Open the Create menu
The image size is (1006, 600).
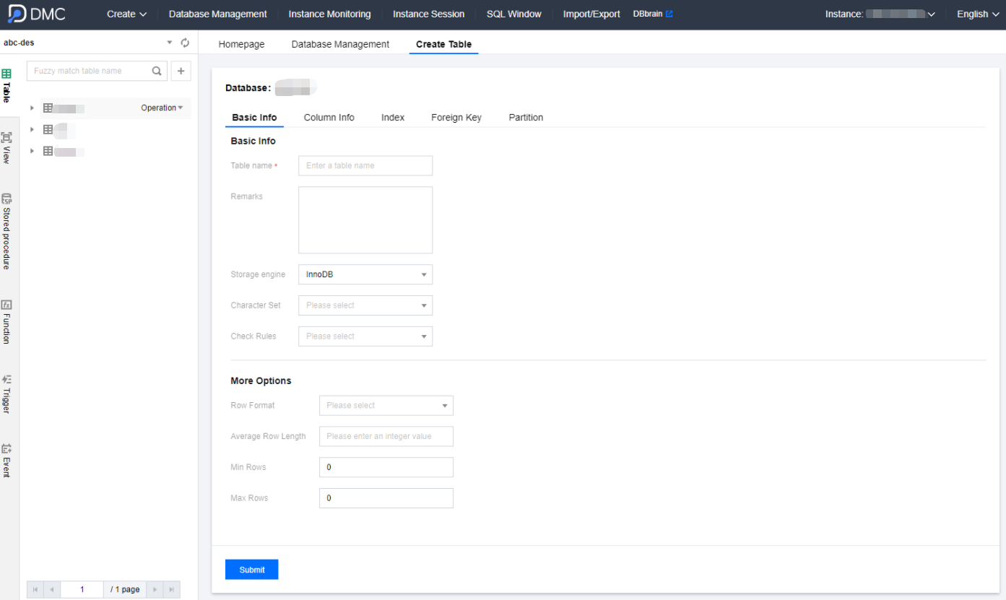click(126, 14)
